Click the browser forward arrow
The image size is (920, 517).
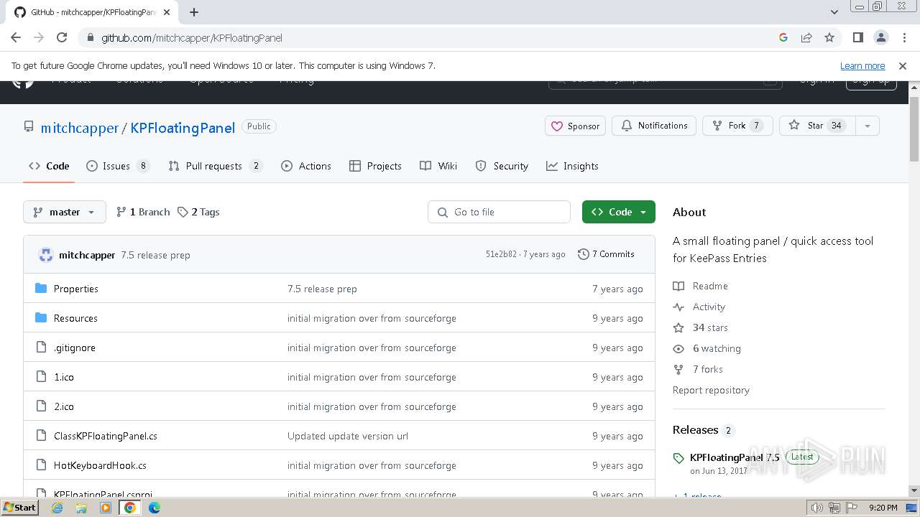click(x=39, y=37)
